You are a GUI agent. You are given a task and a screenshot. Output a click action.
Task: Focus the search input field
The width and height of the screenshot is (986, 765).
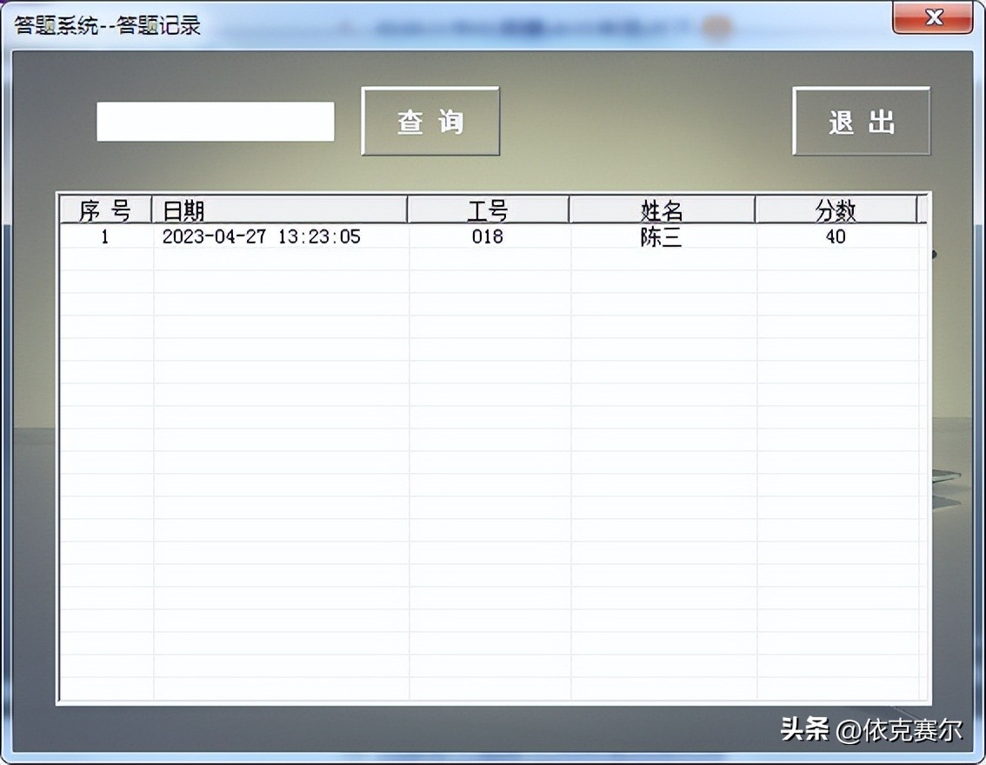(215, 122)
